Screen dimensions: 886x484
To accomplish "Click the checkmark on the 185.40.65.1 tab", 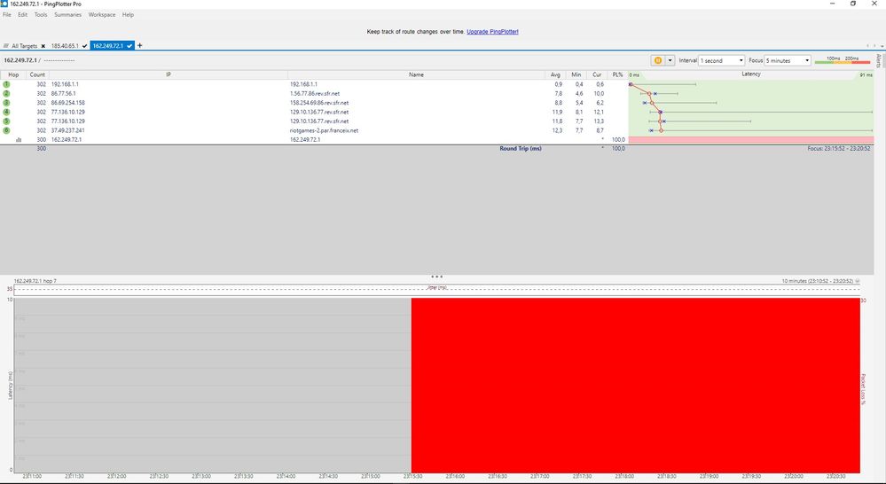I will 85,46.
